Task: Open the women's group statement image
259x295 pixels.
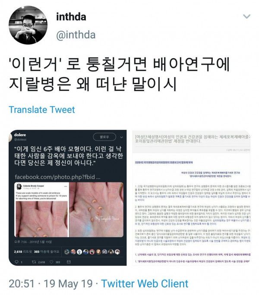Action: 191,198
